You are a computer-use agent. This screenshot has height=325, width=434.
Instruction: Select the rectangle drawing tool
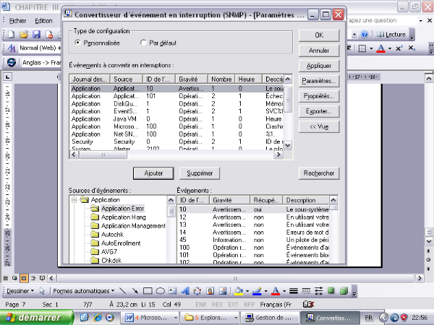click(147, 291)
